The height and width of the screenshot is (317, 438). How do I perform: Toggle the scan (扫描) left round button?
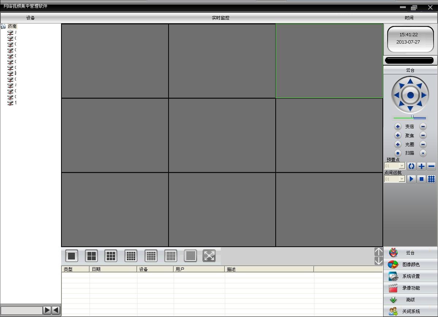[397, 153]
